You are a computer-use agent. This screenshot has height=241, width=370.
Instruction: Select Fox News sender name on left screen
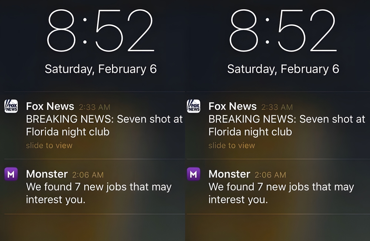(x=50, y=106)
